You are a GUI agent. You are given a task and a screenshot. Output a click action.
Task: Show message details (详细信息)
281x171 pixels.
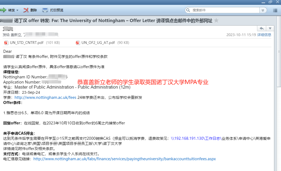264,35
